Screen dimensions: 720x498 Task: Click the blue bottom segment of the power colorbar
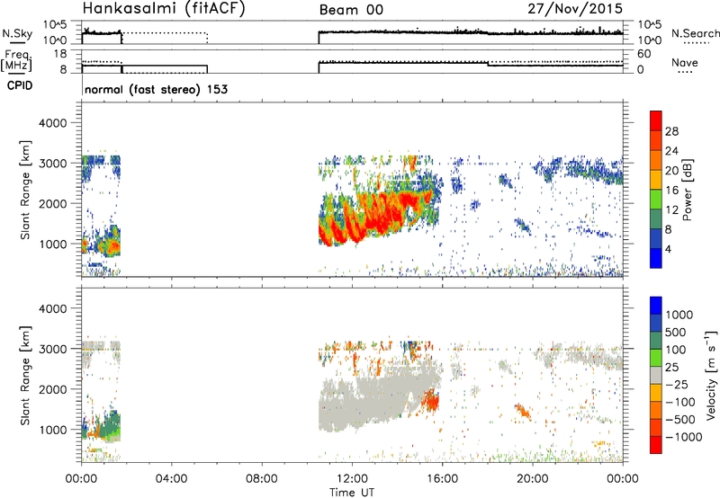point(656,258)
